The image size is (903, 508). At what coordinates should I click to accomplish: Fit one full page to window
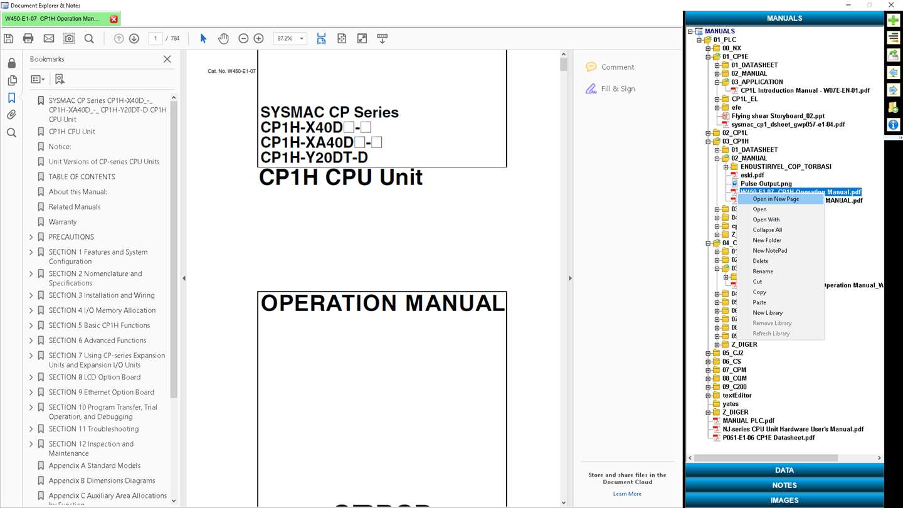(x=342, y=38)
